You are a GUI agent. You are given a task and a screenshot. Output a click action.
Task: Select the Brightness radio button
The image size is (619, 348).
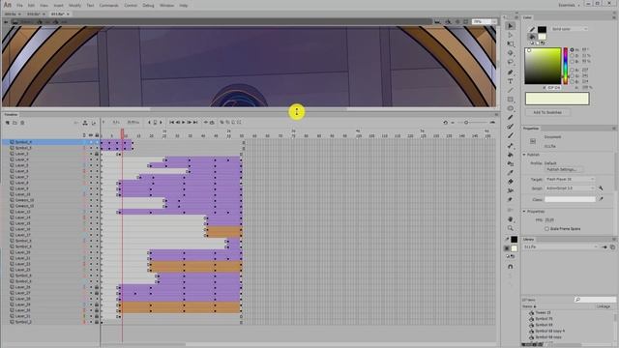point(572,62)
